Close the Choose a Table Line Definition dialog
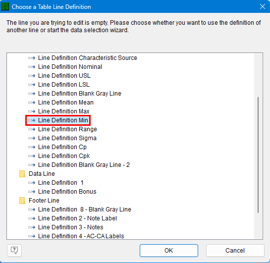The image size is (270, 263). point(263,6)
